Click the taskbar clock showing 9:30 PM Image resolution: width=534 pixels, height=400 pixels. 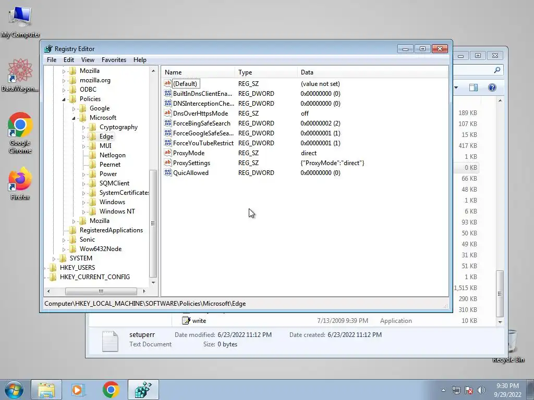(x=507, y=390)
